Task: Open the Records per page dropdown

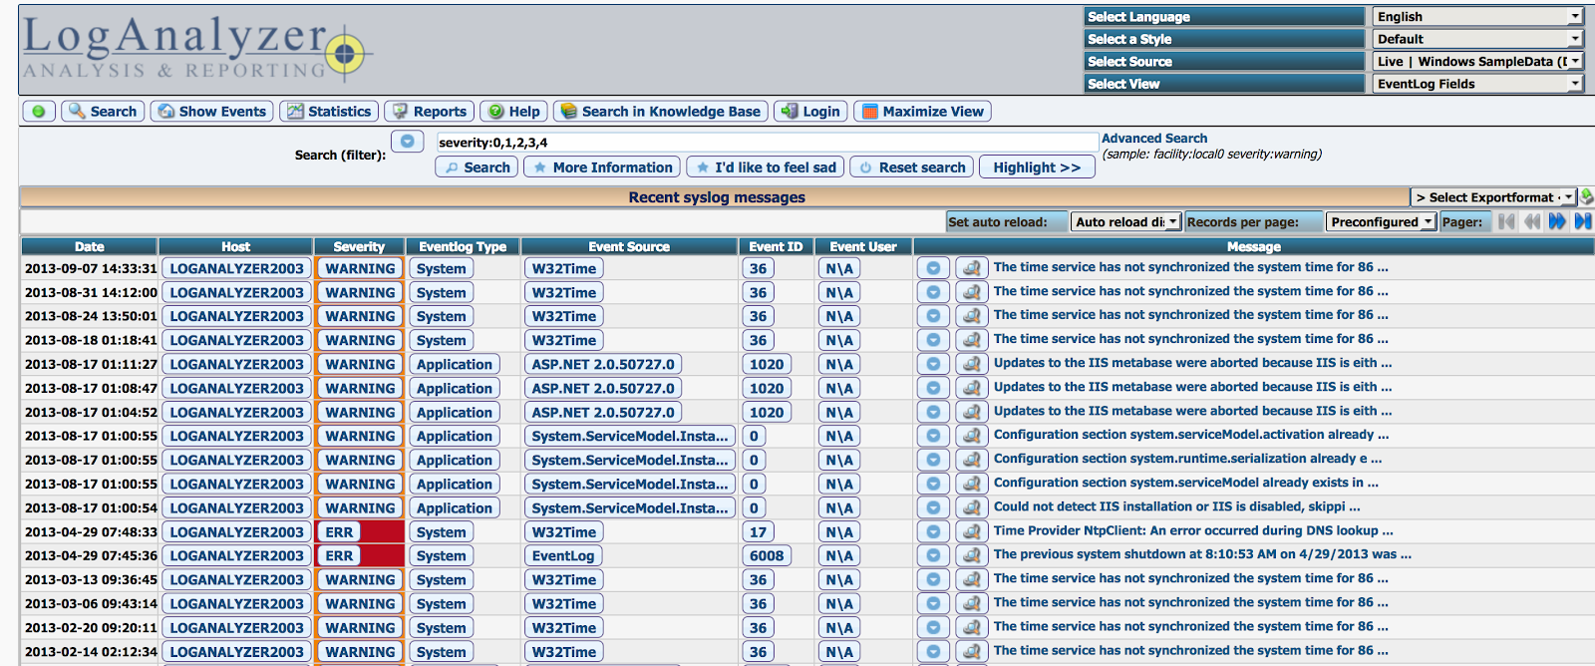Action: tap(1381, 221)
